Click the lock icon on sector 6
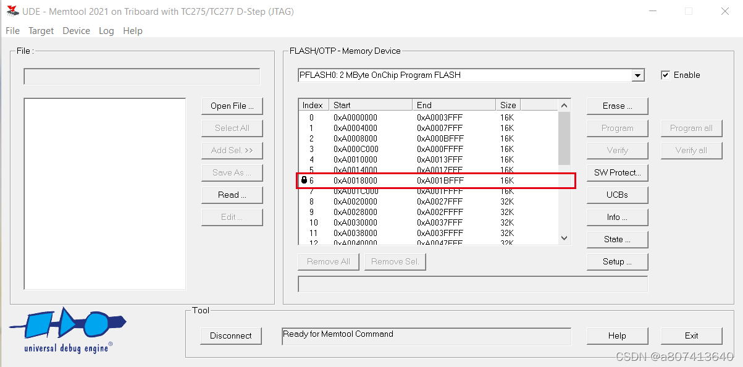This screenshot has height=367, width=743. pyautogui.click(x=304, y=180)
